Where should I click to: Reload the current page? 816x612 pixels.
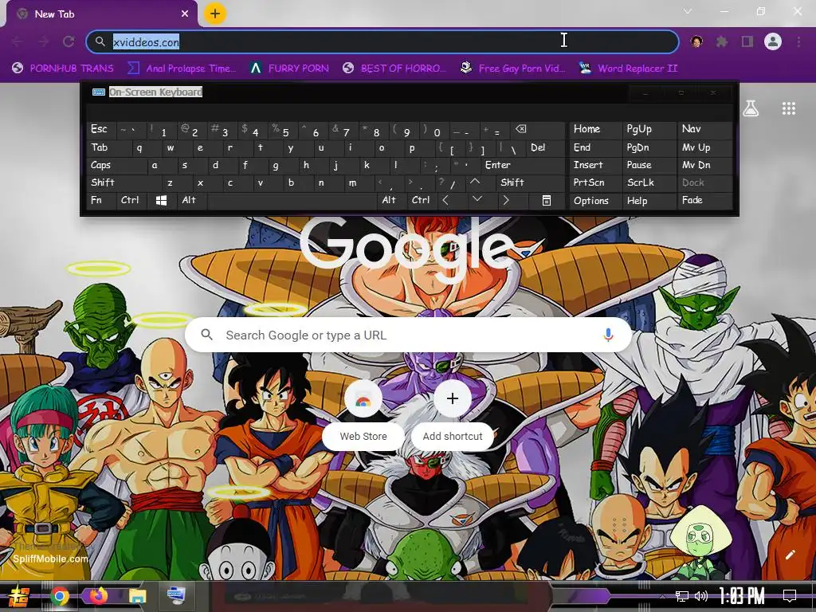[69, 41]
